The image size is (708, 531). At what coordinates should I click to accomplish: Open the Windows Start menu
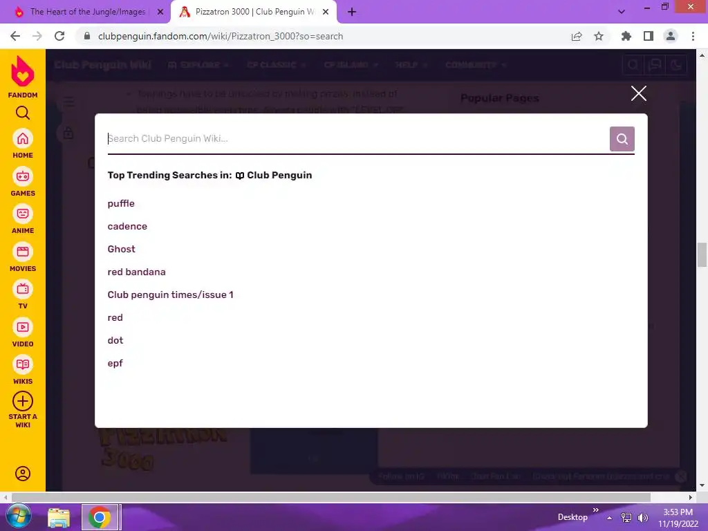click(18, 516)
